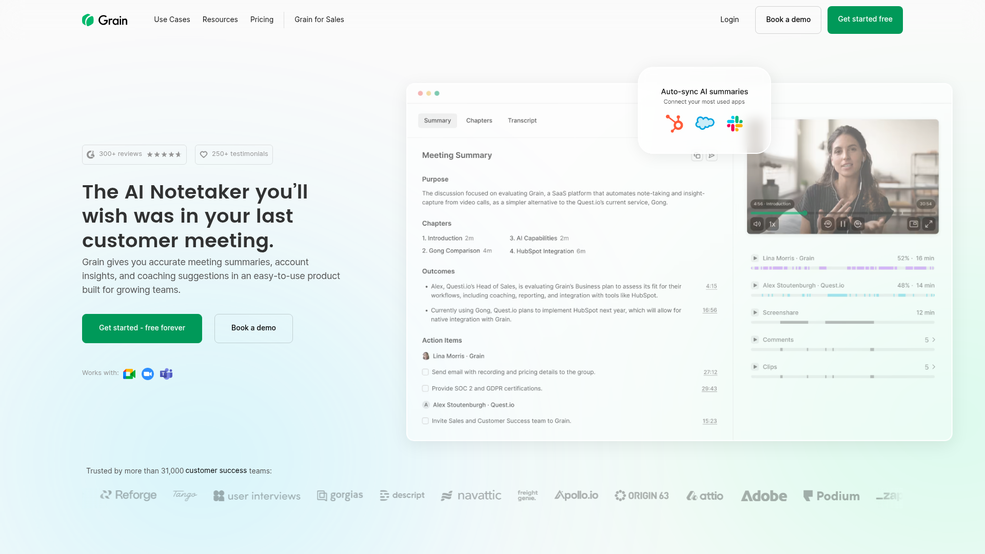The height and width of the screenshot is (554, 985).
Task: Click the Google Meet icon
Action: point(129,374)
